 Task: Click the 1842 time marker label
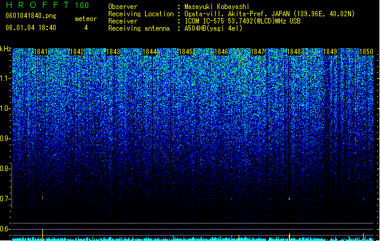pos(77,52)
